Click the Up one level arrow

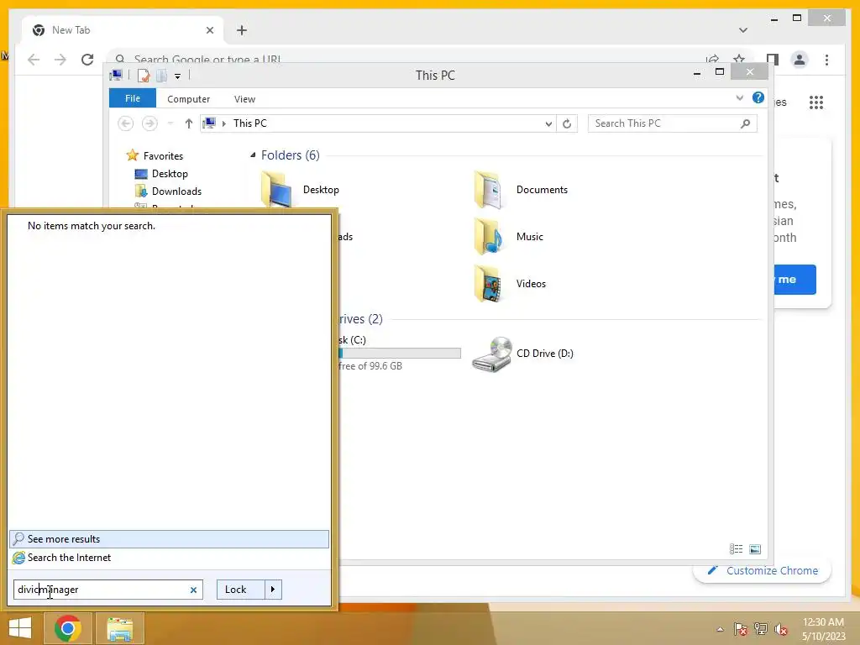click(x=189, y=123)
